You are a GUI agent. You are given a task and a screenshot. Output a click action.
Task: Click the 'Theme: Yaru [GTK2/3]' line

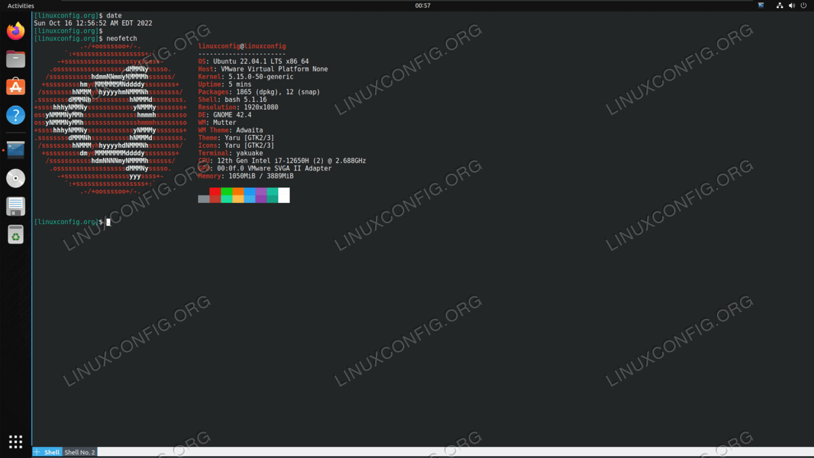click(236, 138)
